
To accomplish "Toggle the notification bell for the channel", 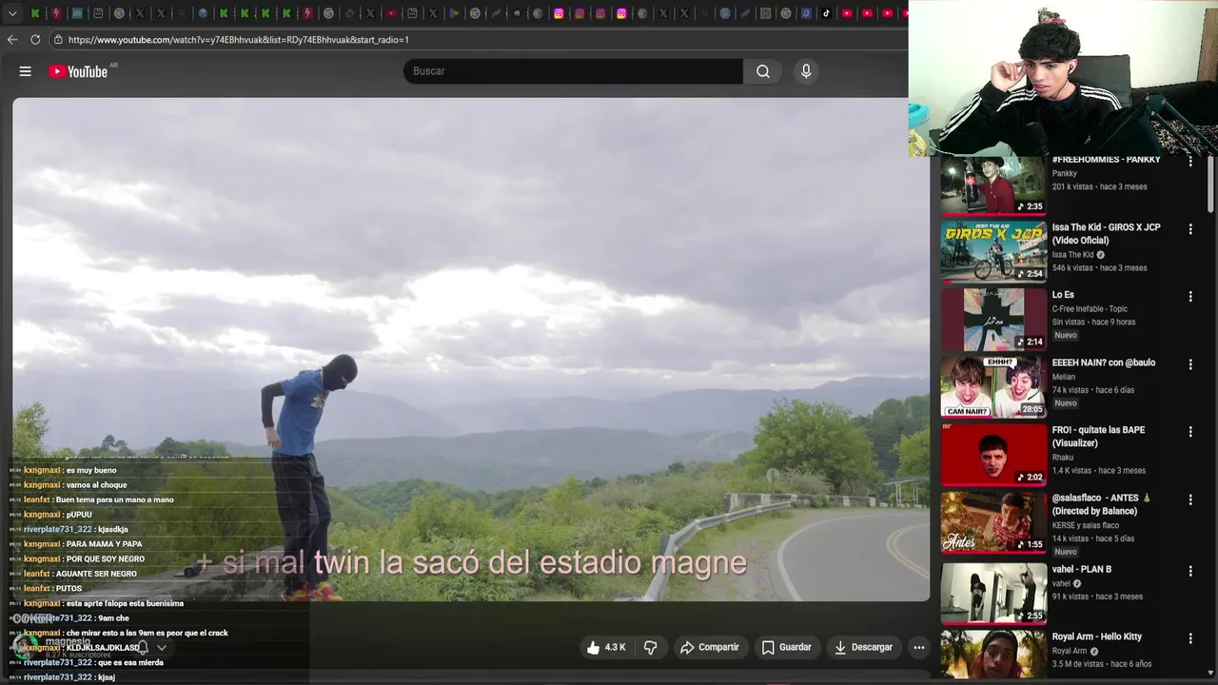I will [143, 648].
